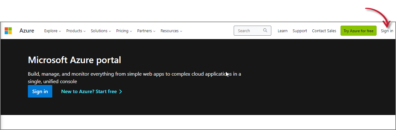Screen dimensions: 396x130
Task: Expand the Explore menu
Action: pyautogui.click(x=53, y=31)
